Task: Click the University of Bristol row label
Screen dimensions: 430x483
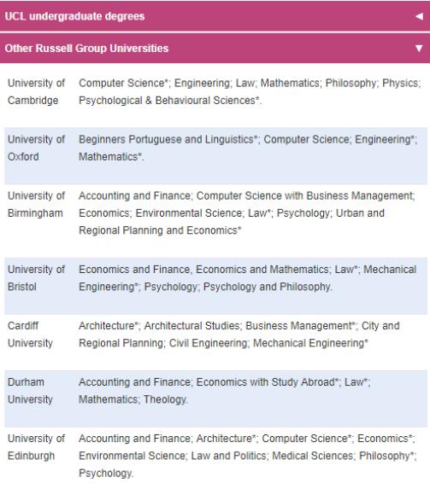Action: coord(36,278)
